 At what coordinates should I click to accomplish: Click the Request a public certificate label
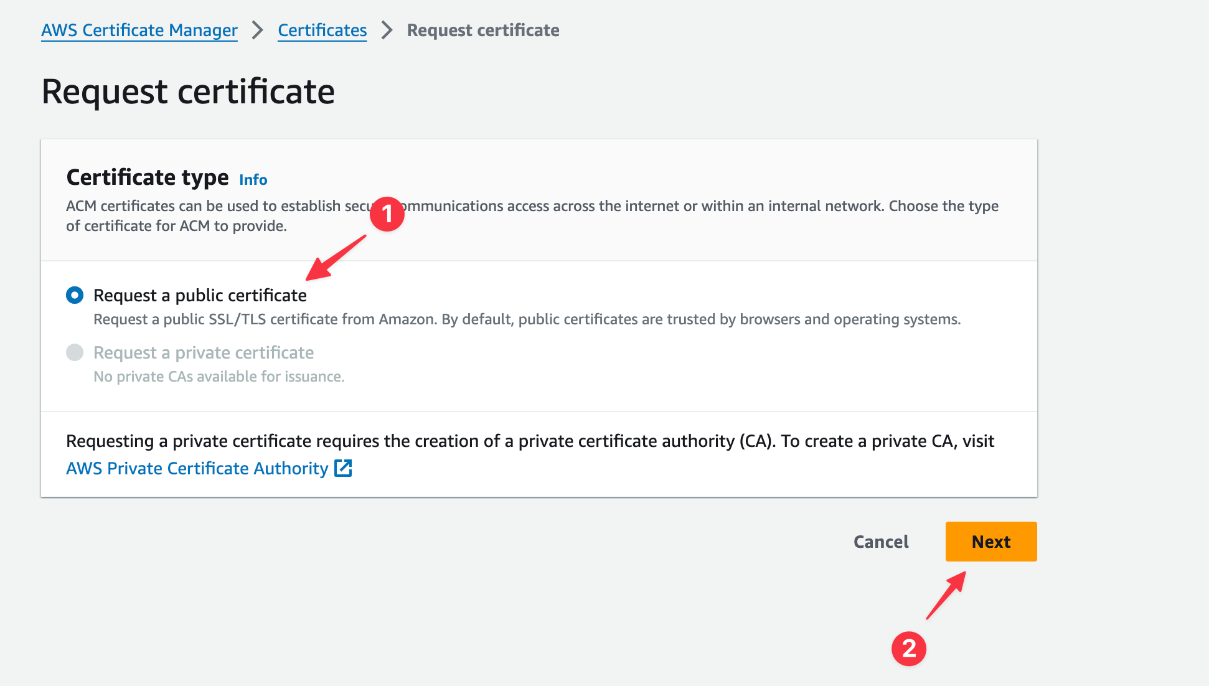tap(200, 295)
